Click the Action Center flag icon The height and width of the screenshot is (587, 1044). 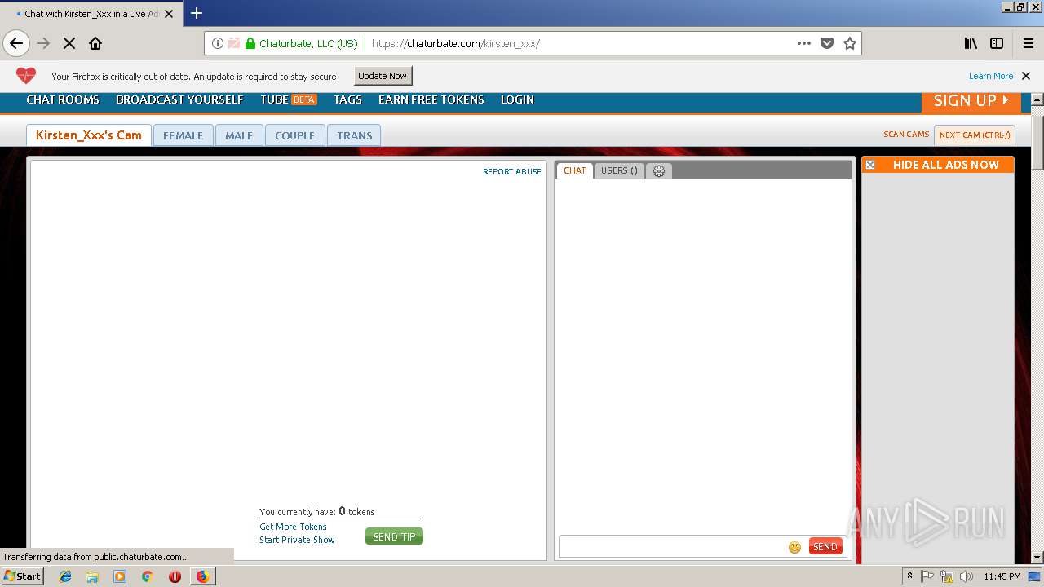coord(927,576)
